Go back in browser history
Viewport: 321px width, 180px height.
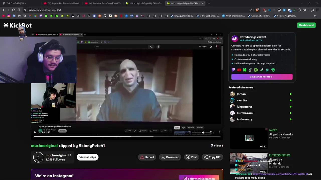tap(4, 10)
